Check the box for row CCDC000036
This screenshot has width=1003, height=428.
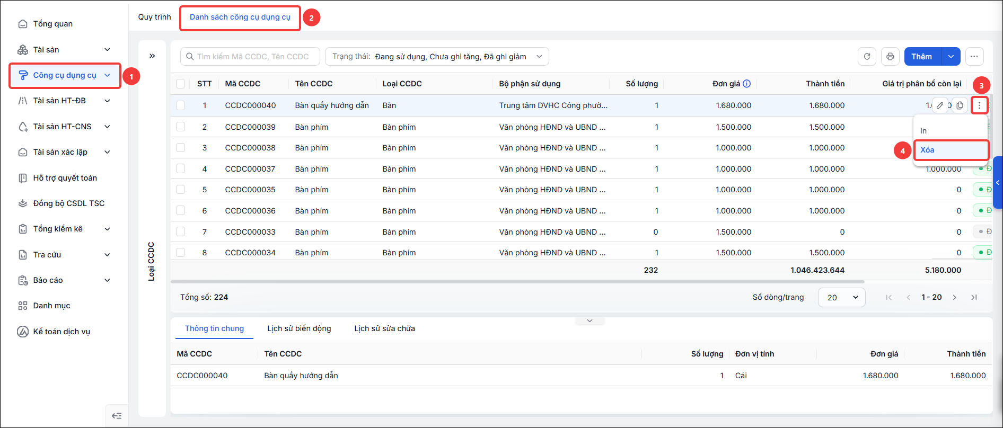click(x=181, y=211)
